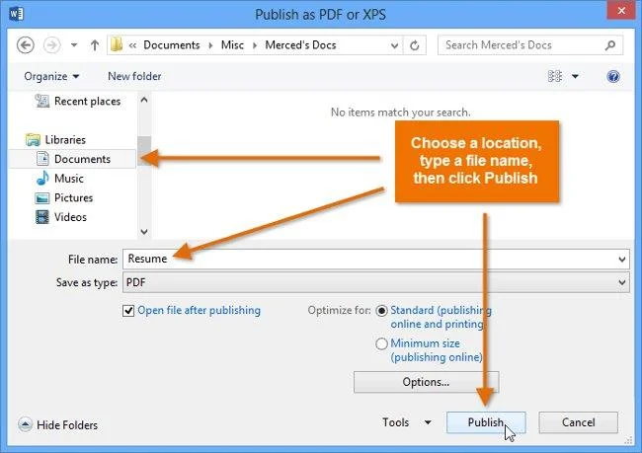Screen dimensions: 642x453
Task: Expand the chevron after Misc breadcrumb
Action: (255, 45)
